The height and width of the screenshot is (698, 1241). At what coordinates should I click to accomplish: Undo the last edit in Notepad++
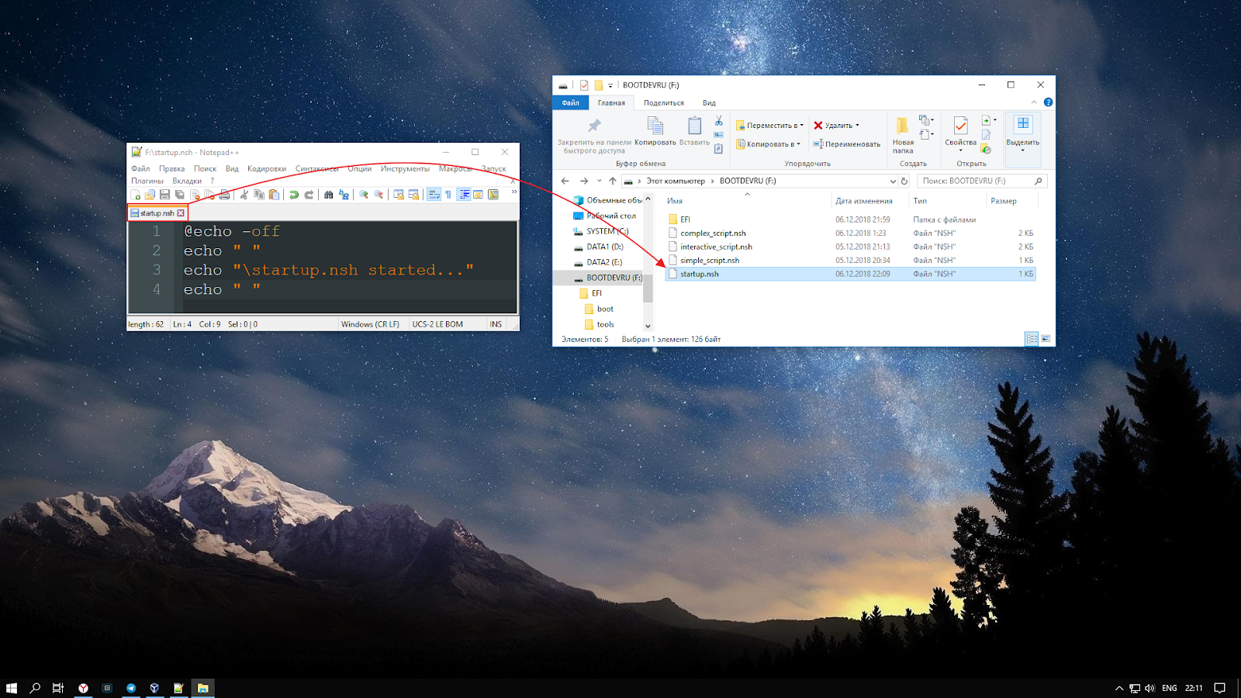pos(294,195)
